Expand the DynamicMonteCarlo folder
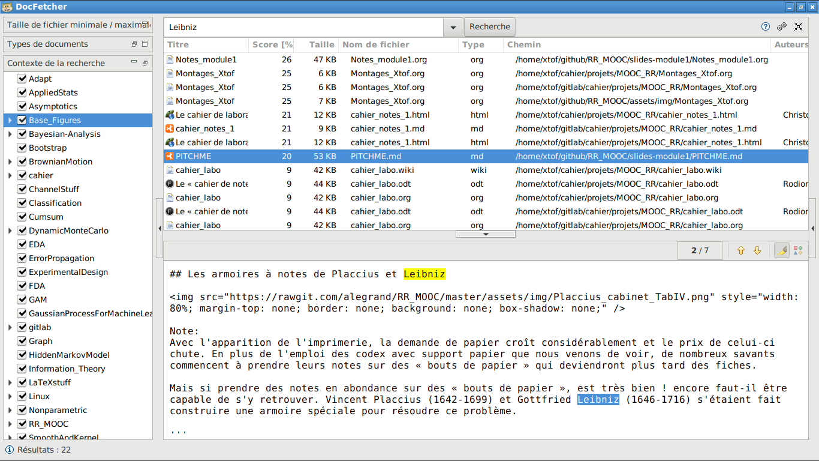Screen dimensions: 819x461 pos(10,230)
